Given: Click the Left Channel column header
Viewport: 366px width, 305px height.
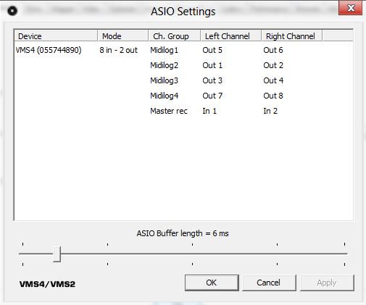Looking at the screenshot, I should (231, 36).
